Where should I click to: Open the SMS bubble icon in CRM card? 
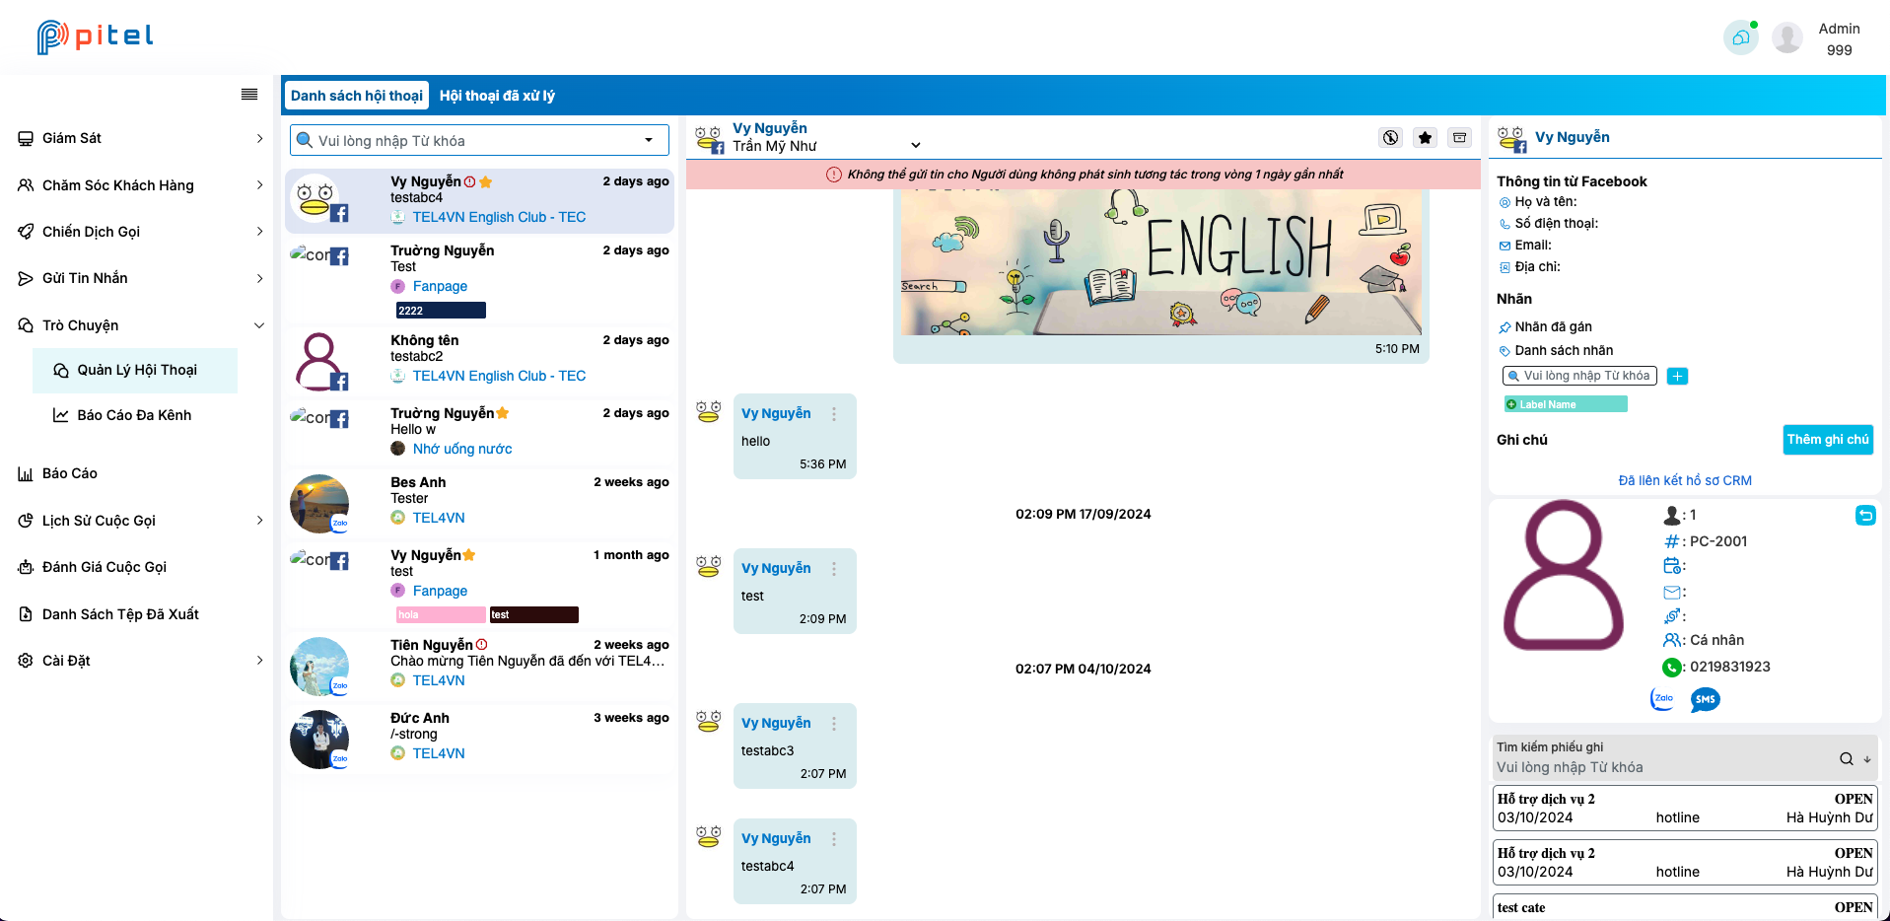pyautogui.click(x=1706, y=699)
